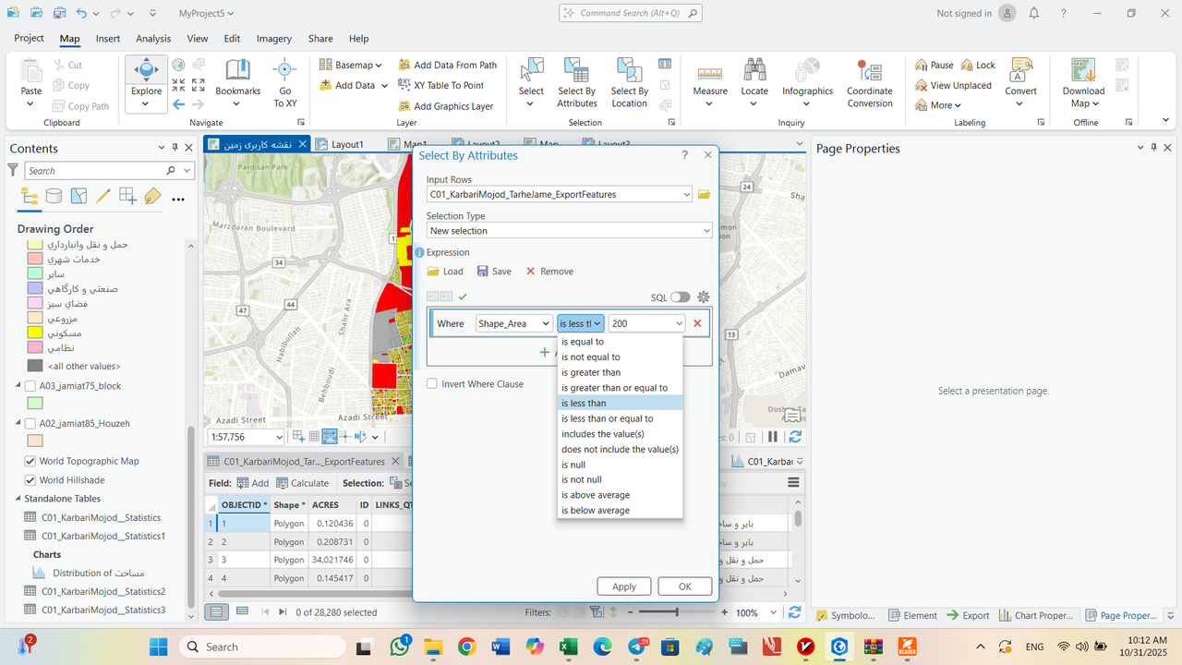Pause labeling in ribbon

pos(935,65)
